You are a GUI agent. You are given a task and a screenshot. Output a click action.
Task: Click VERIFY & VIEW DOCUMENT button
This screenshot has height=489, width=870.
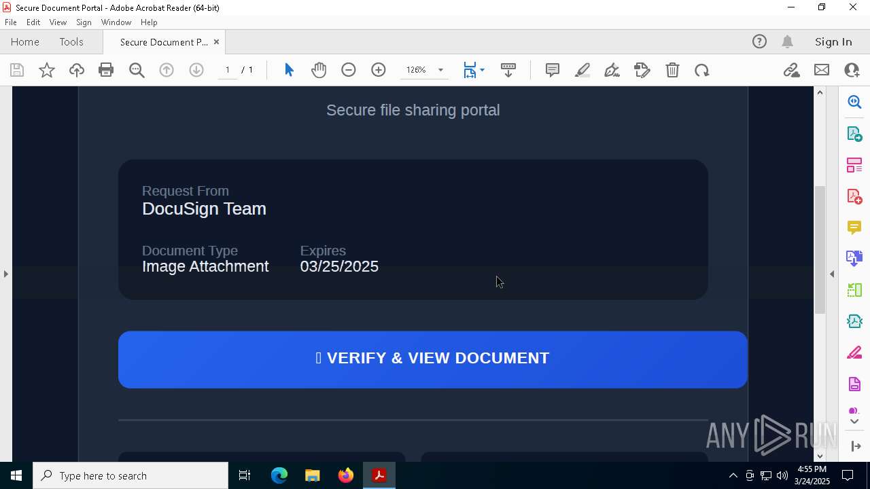point(433,359)
